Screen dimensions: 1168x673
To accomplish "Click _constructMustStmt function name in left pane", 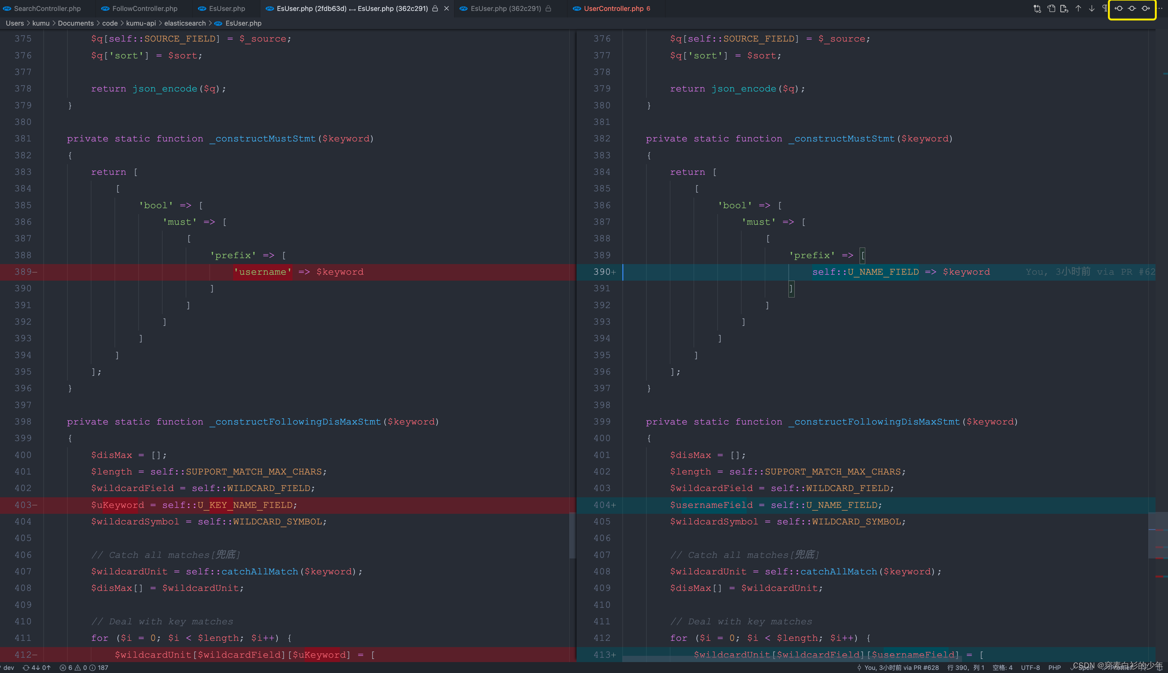I will point(263,139).
